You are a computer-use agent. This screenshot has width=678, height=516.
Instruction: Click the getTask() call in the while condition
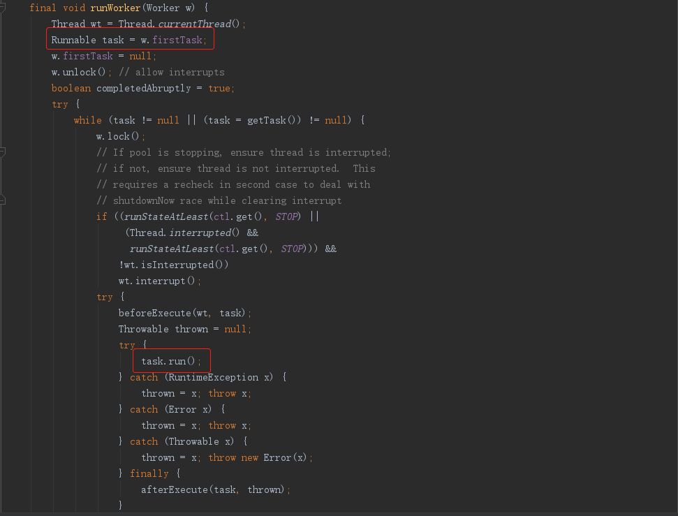(274, 120)
